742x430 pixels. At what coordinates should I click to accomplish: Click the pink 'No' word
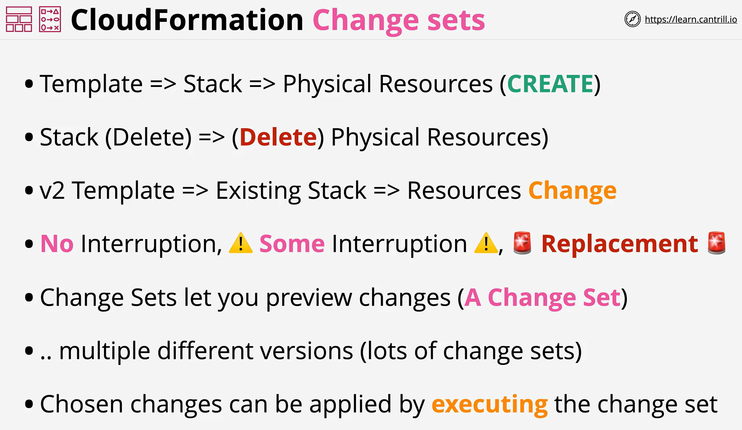(57, 244)
